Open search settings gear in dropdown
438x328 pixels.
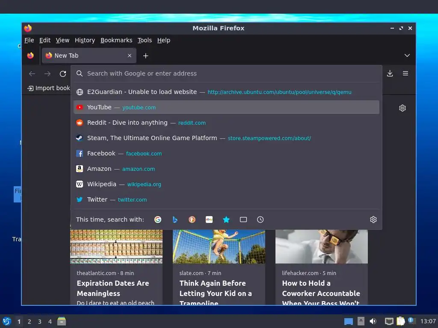click(x=373, y=220)
